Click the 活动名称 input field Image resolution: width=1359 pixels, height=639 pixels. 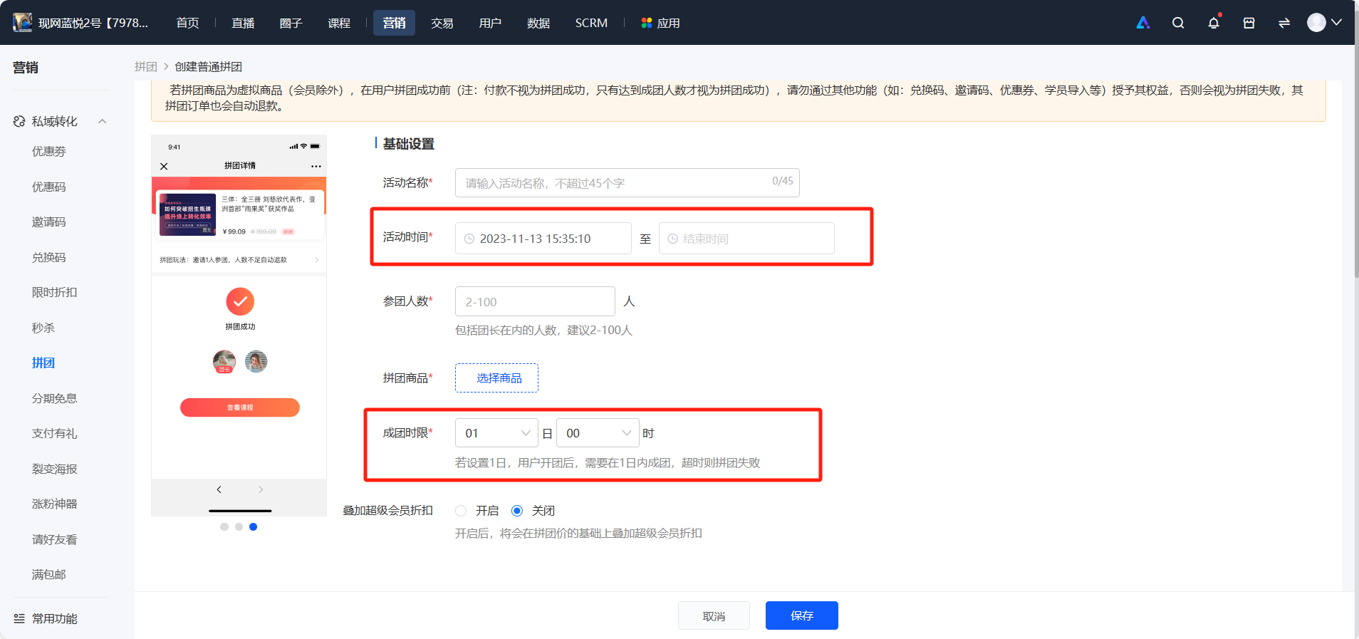coord(627,182)
